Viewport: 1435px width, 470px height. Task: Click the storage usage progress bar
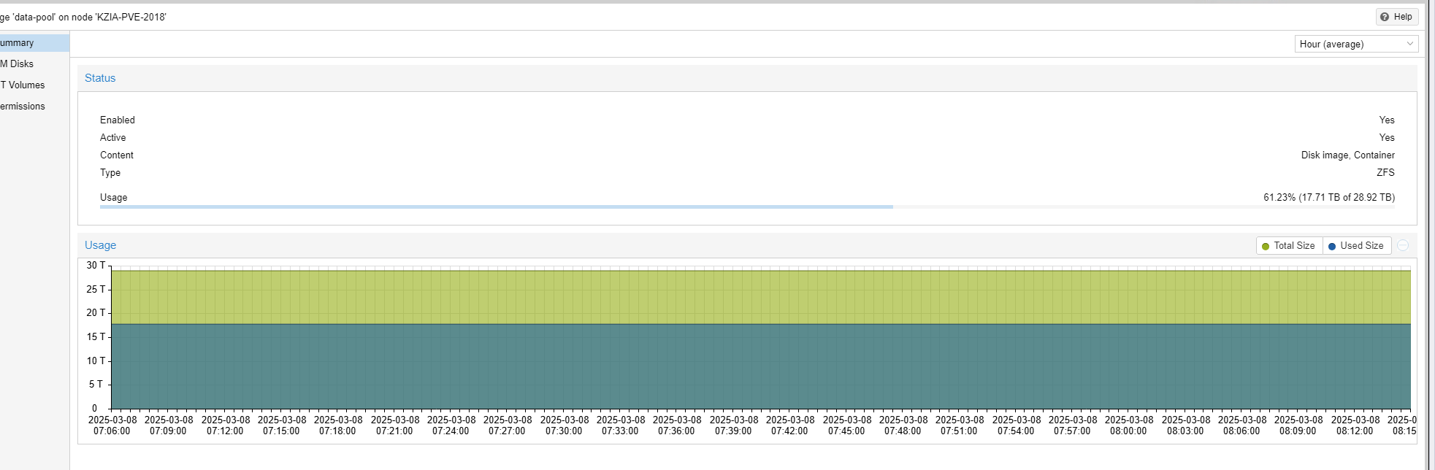[x=747, y=207]
